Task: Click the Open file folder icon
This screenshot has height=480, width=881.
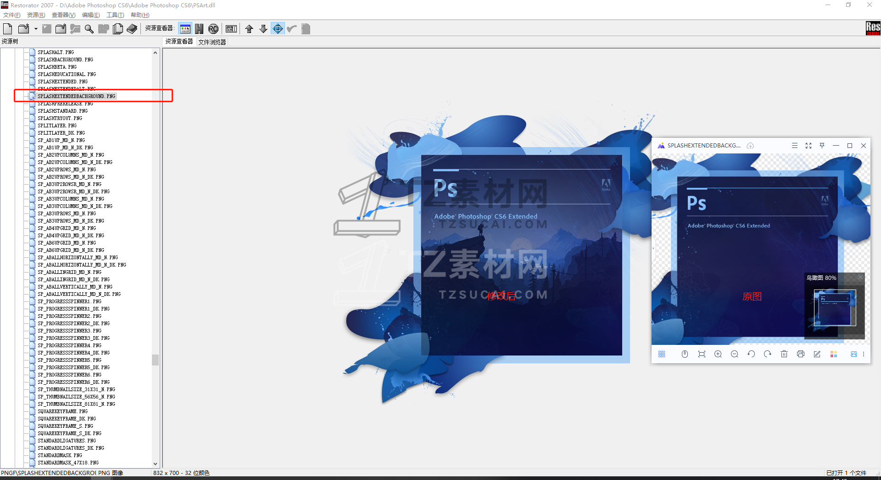Action: click(x=23, y=29)
